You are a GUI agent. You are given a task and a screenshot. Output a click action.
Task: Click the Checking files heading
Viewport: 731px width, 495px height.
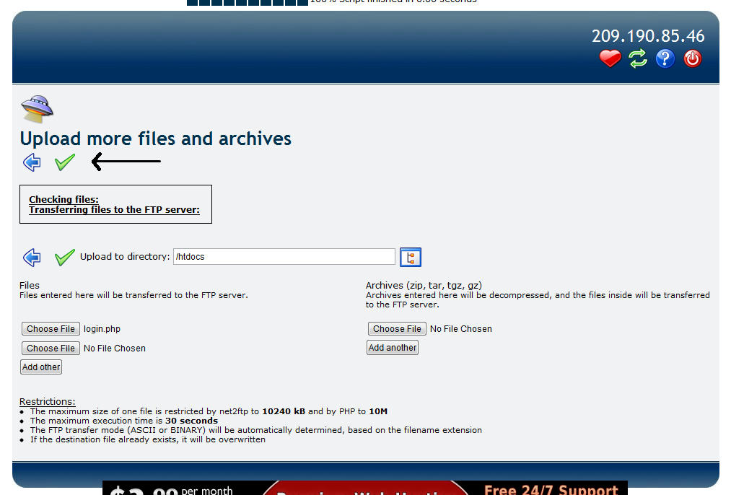click(x=64, y=200)
